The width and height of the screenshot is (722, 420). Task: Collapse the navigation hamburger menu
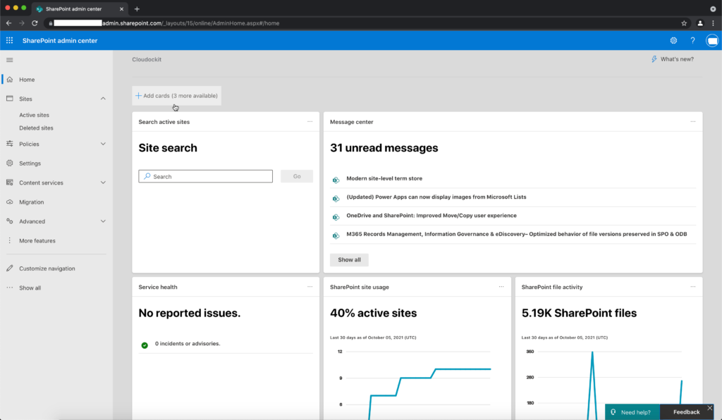click(x=10, y=60)
